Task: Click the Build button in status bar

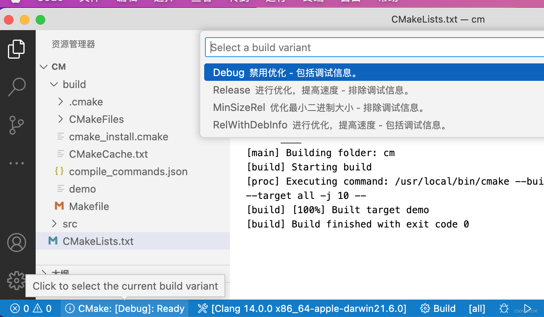Action: [x=438, y=308]
